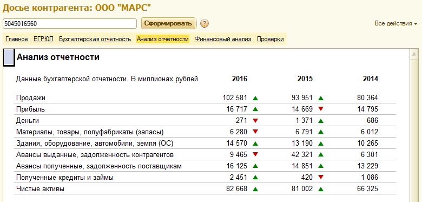Go to the Финансовый анализ tab
Viewport: 422px width, 202px height.
click(223, 39)
